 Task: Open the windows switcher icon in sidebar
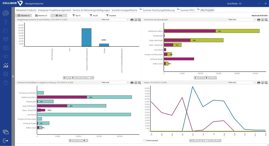coord(6,132)
